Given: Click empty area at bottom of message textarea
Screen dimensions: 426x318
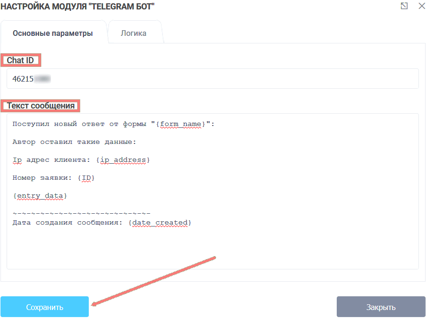Looking at the screenshot, I should [213, 250].
